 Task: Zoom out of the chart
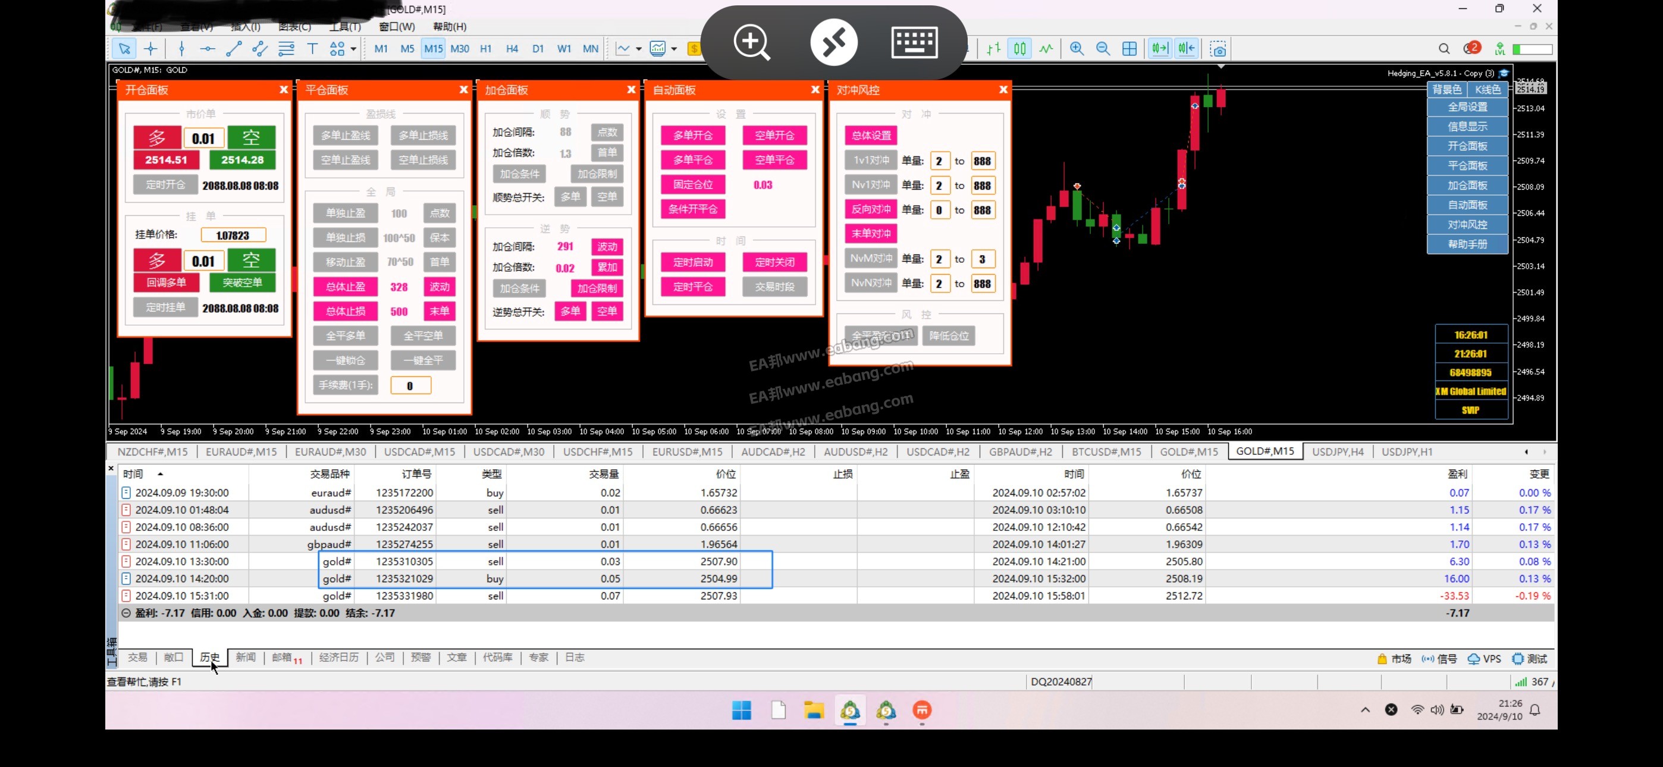tap(1103, 48)
